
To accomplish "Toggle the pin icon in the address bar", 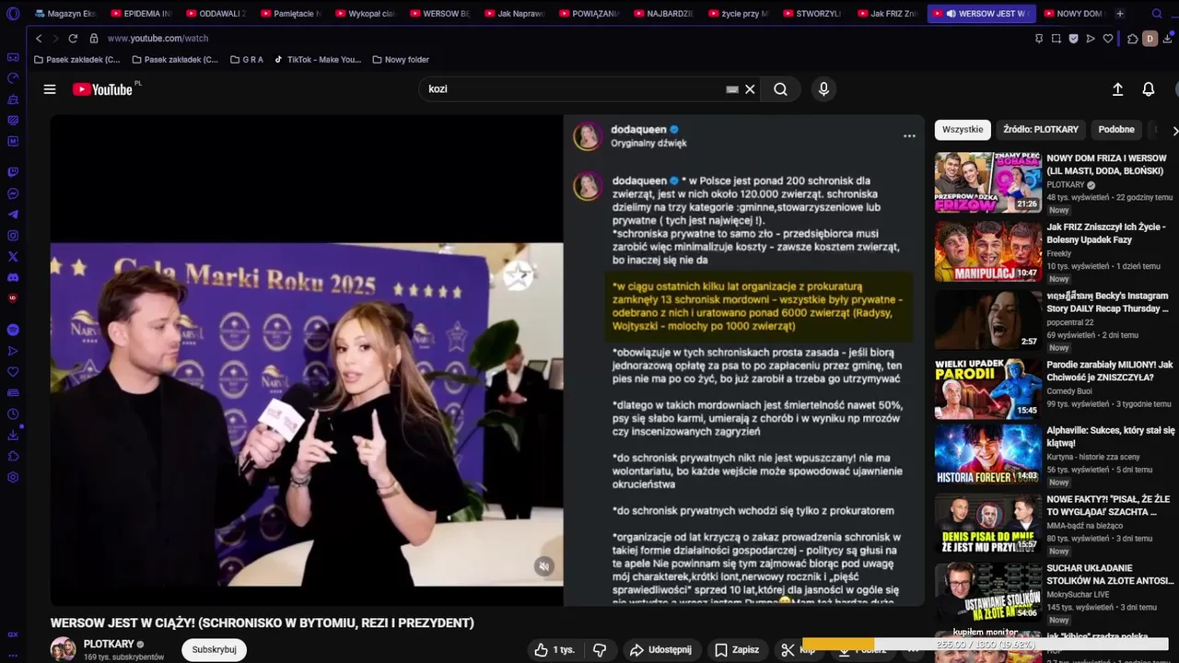I will click(1039, 39).
